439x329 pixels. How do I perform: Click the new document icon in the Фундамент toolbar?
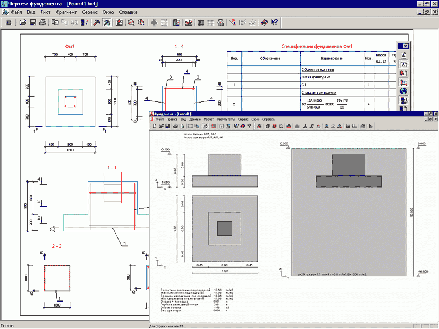tap(155, 126)
